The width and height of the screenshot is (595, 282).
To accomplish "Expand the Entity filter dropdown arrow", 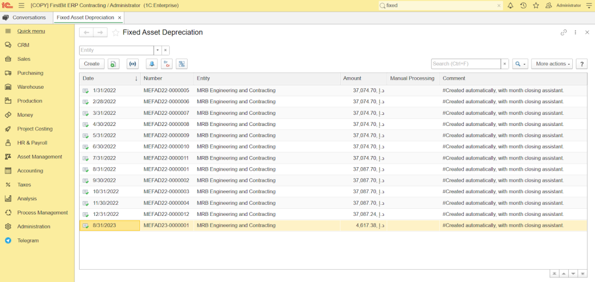I will pos(157,50).
